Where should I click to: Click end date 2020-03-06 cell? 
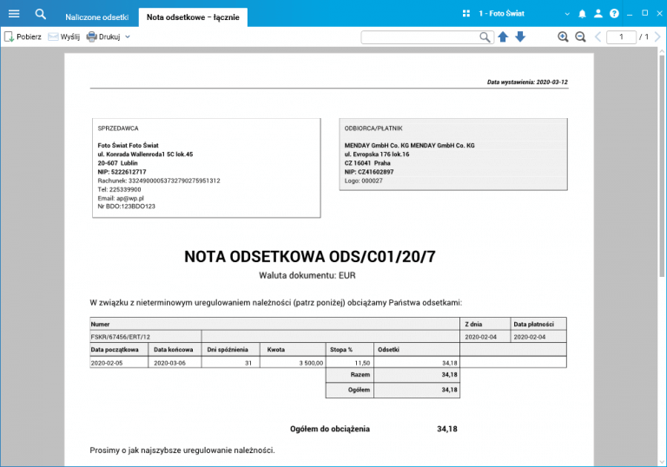pos(175,363)
